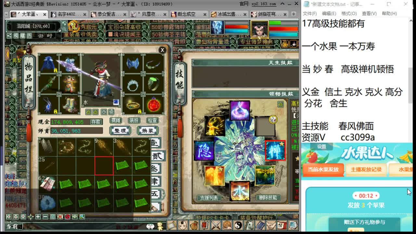Select the green-gold landscape skill icon
This screenshot has height=234, width=416.
point(265,175)
